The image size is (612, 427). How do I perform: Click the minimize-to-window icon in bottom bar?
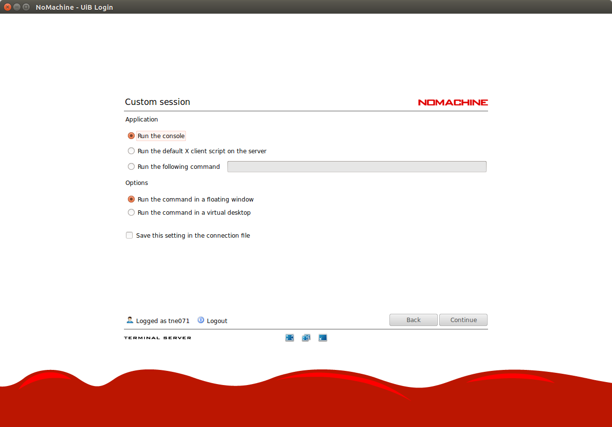point(323,338)
